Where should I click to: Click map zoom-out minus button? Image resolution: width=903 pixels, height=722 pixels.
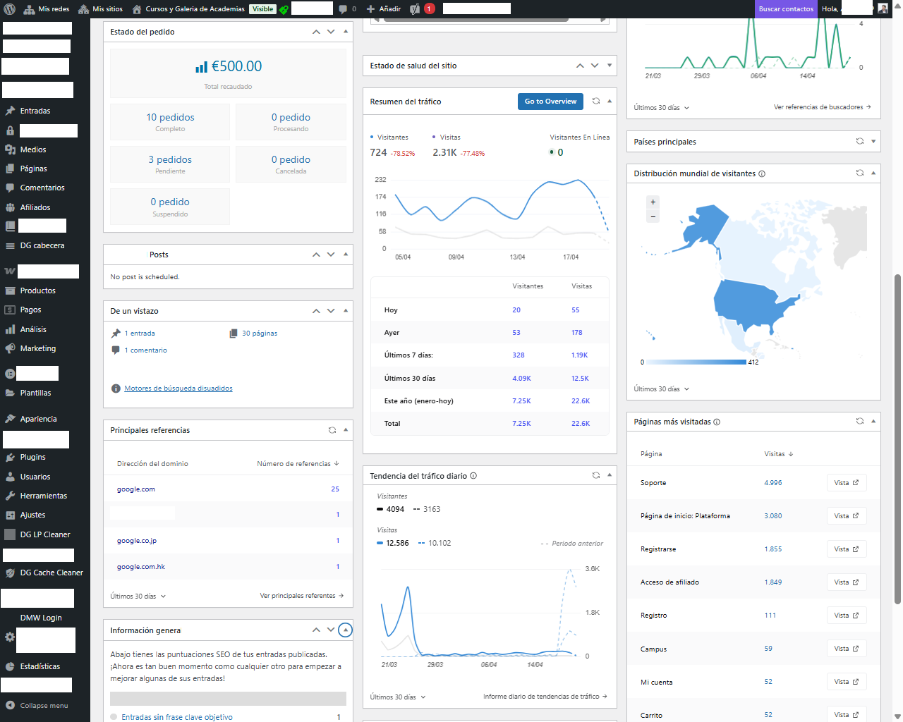(653, 216)
